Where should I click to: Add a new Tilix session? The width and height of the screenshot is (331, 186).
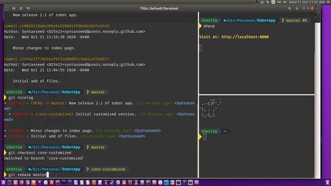point(14,8)
